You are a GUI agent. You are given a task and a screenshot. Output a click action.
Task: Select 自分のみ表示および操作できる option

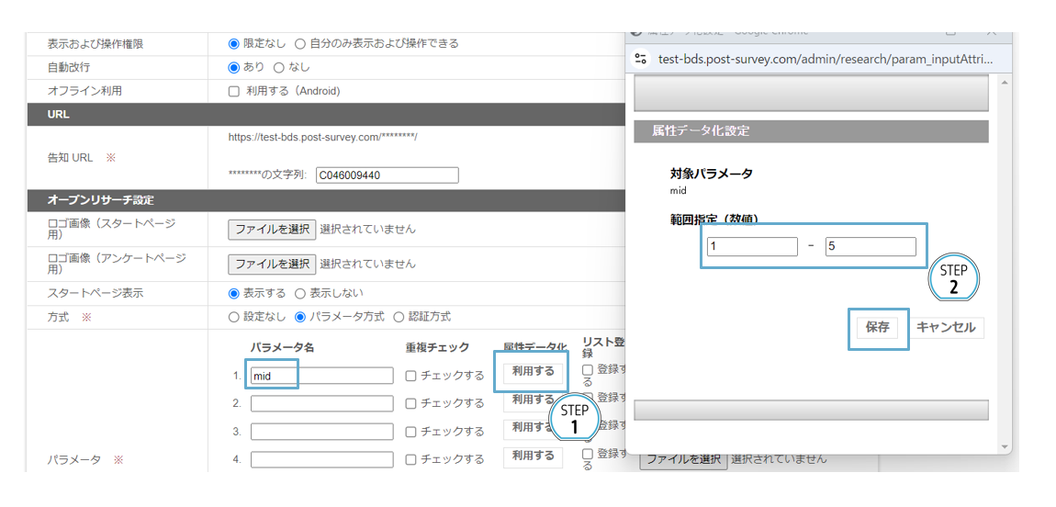click(300, 43)
